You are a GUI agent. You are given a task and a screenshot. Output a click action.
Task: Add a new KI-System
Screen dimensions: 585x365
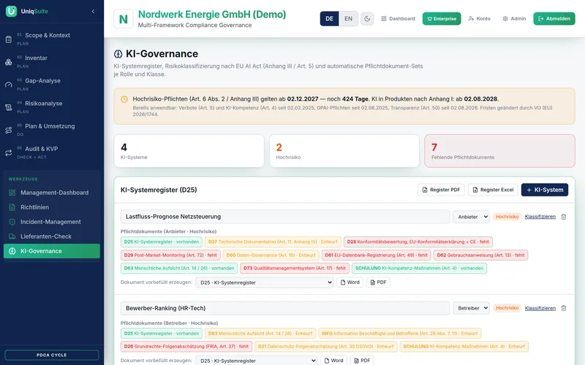click(545, 190)
